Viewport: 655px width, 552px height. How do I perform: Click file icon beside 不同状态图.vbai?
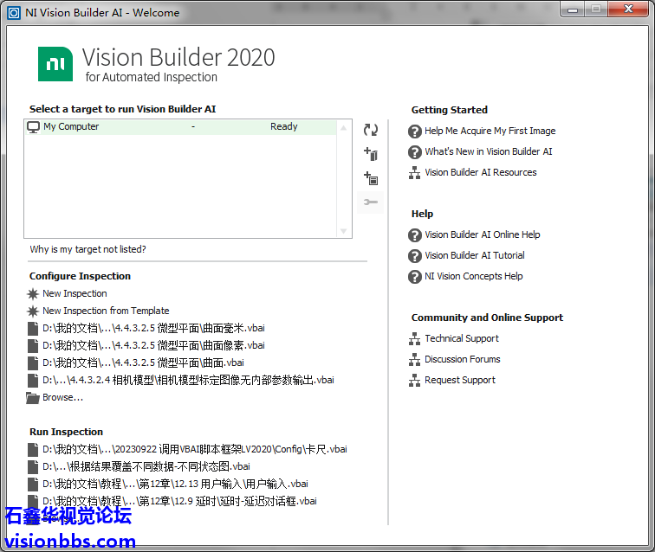pyautogui.click(x=33, y=467)
